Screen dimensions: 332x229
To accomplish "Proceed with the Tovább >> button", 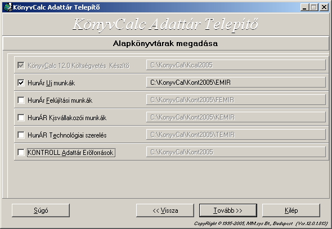I will point(228,210).
